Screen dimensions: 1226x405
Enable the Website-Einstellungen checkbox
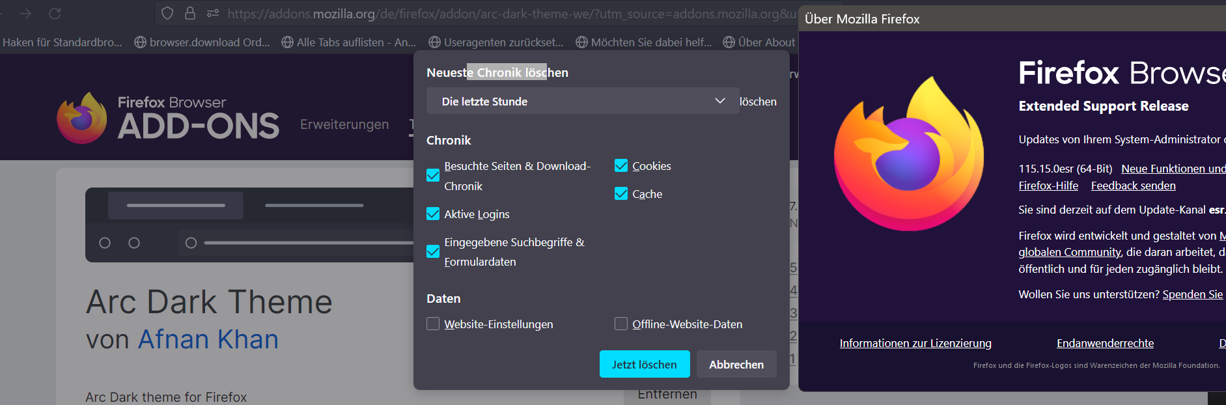coord(433,324)
